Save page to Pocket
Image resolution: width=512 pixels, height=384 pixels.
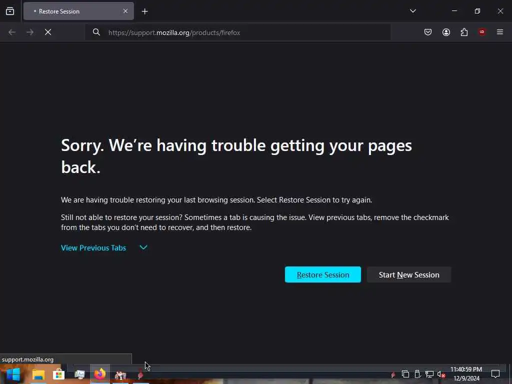pos(428,32)
